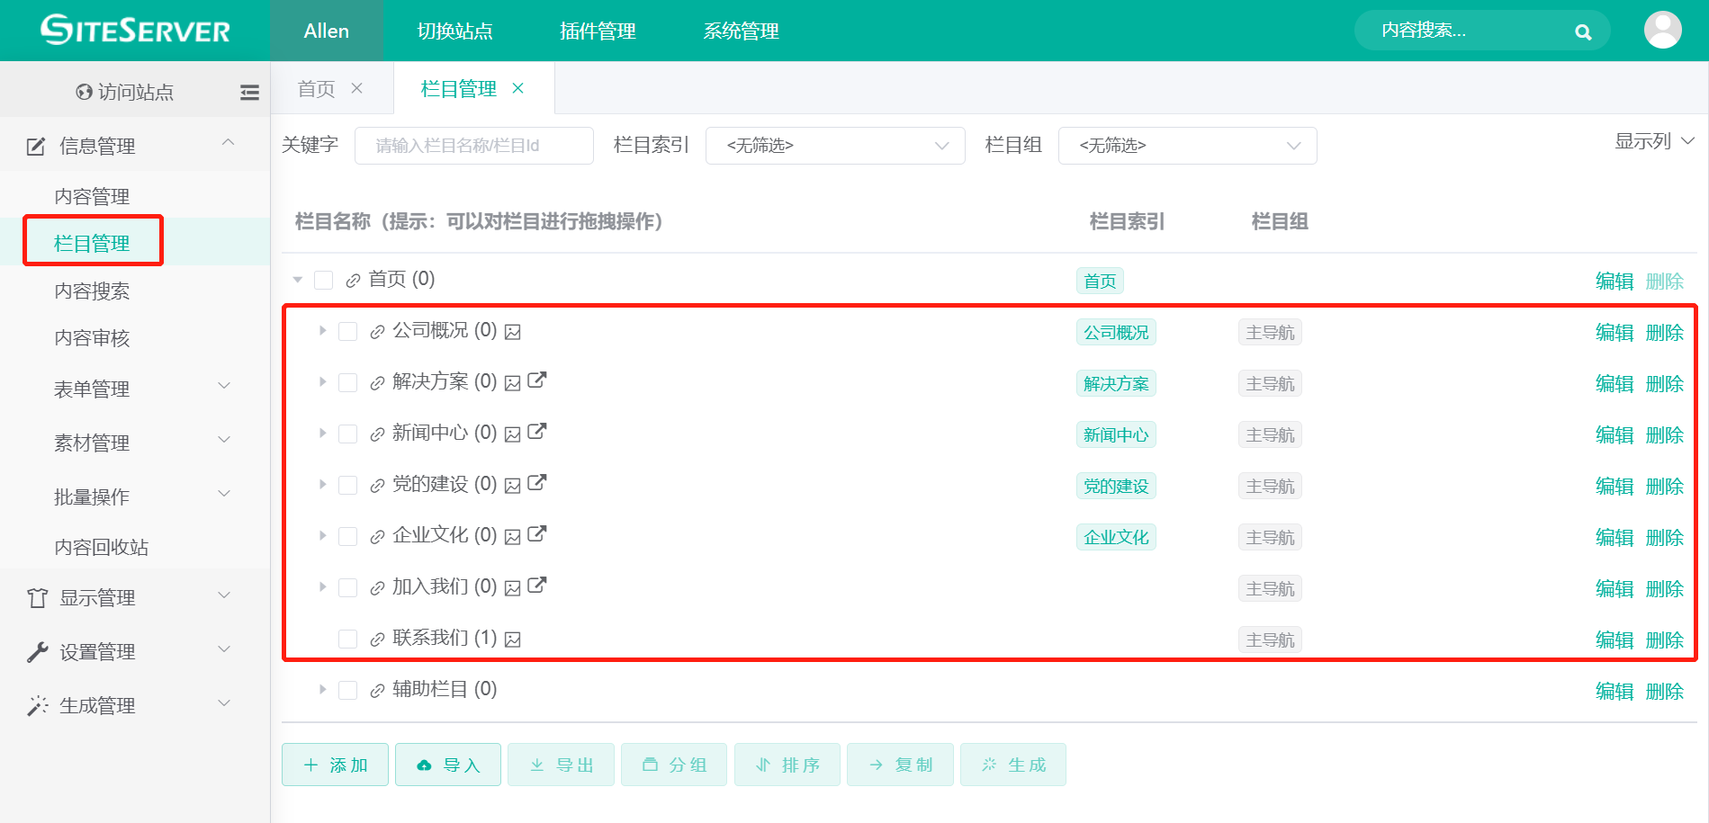The height and width of the screenshot is (823, 1709).
Task: Collapse the sidebar using the hamburger icon
Action: [x=249, y=91]
